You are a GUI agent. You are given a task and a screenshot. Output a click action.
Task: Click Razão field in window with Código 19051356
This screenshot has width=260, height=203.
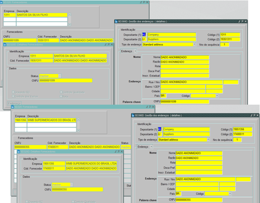pos(199,158)
